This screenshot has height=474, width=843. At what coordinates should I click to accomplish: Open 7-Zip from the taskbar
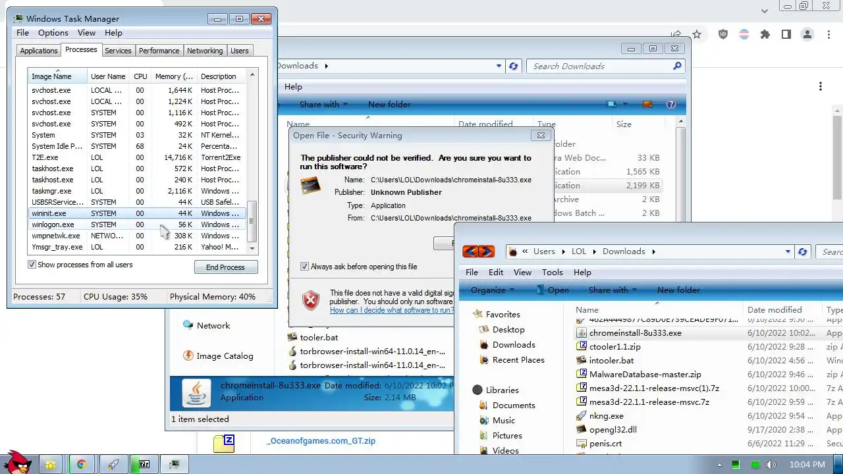point(144,464)
